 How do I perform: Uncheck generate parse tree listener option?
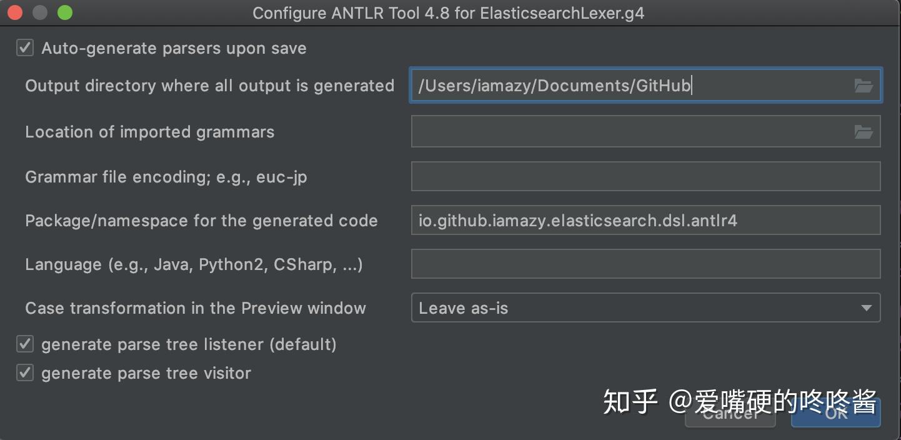(25, 344)
